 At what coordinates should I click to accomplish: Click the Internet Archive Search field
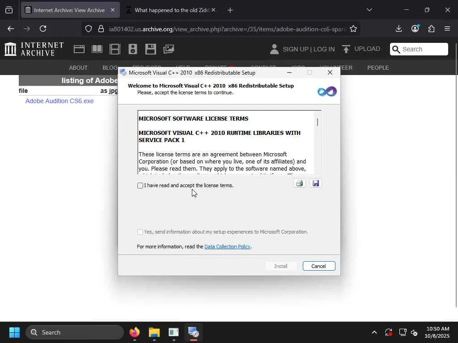click(419, 49)
